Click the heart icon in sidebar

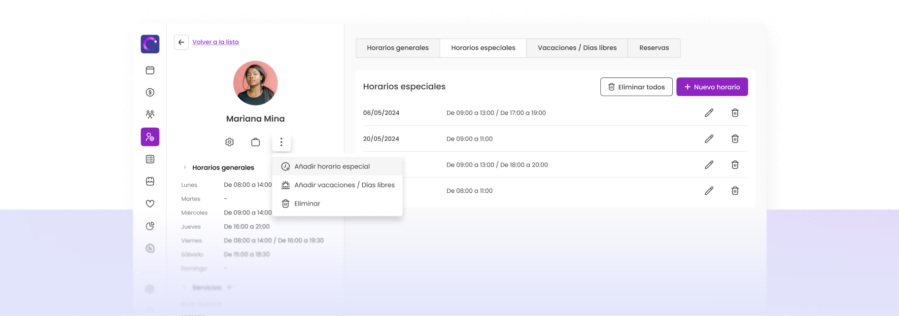pos(150,204)
